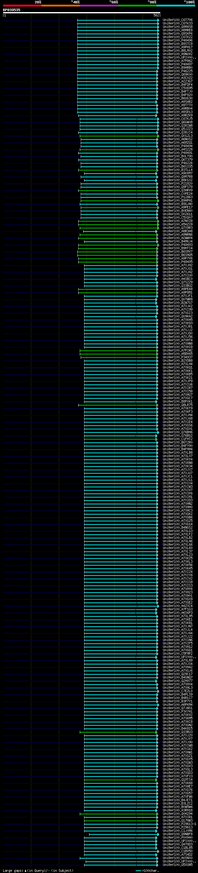The height and width of the screenshot is (873, 198).
Task: Select label UniRef100_Q38IW8
Action: tap(178, 126)
